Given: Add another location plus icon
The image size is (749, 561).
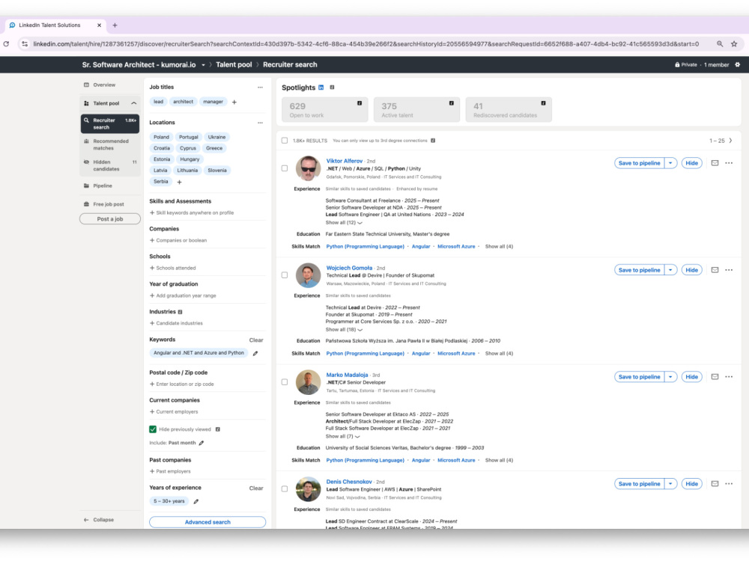Looking at the screenshot, I should click(179, 183).
